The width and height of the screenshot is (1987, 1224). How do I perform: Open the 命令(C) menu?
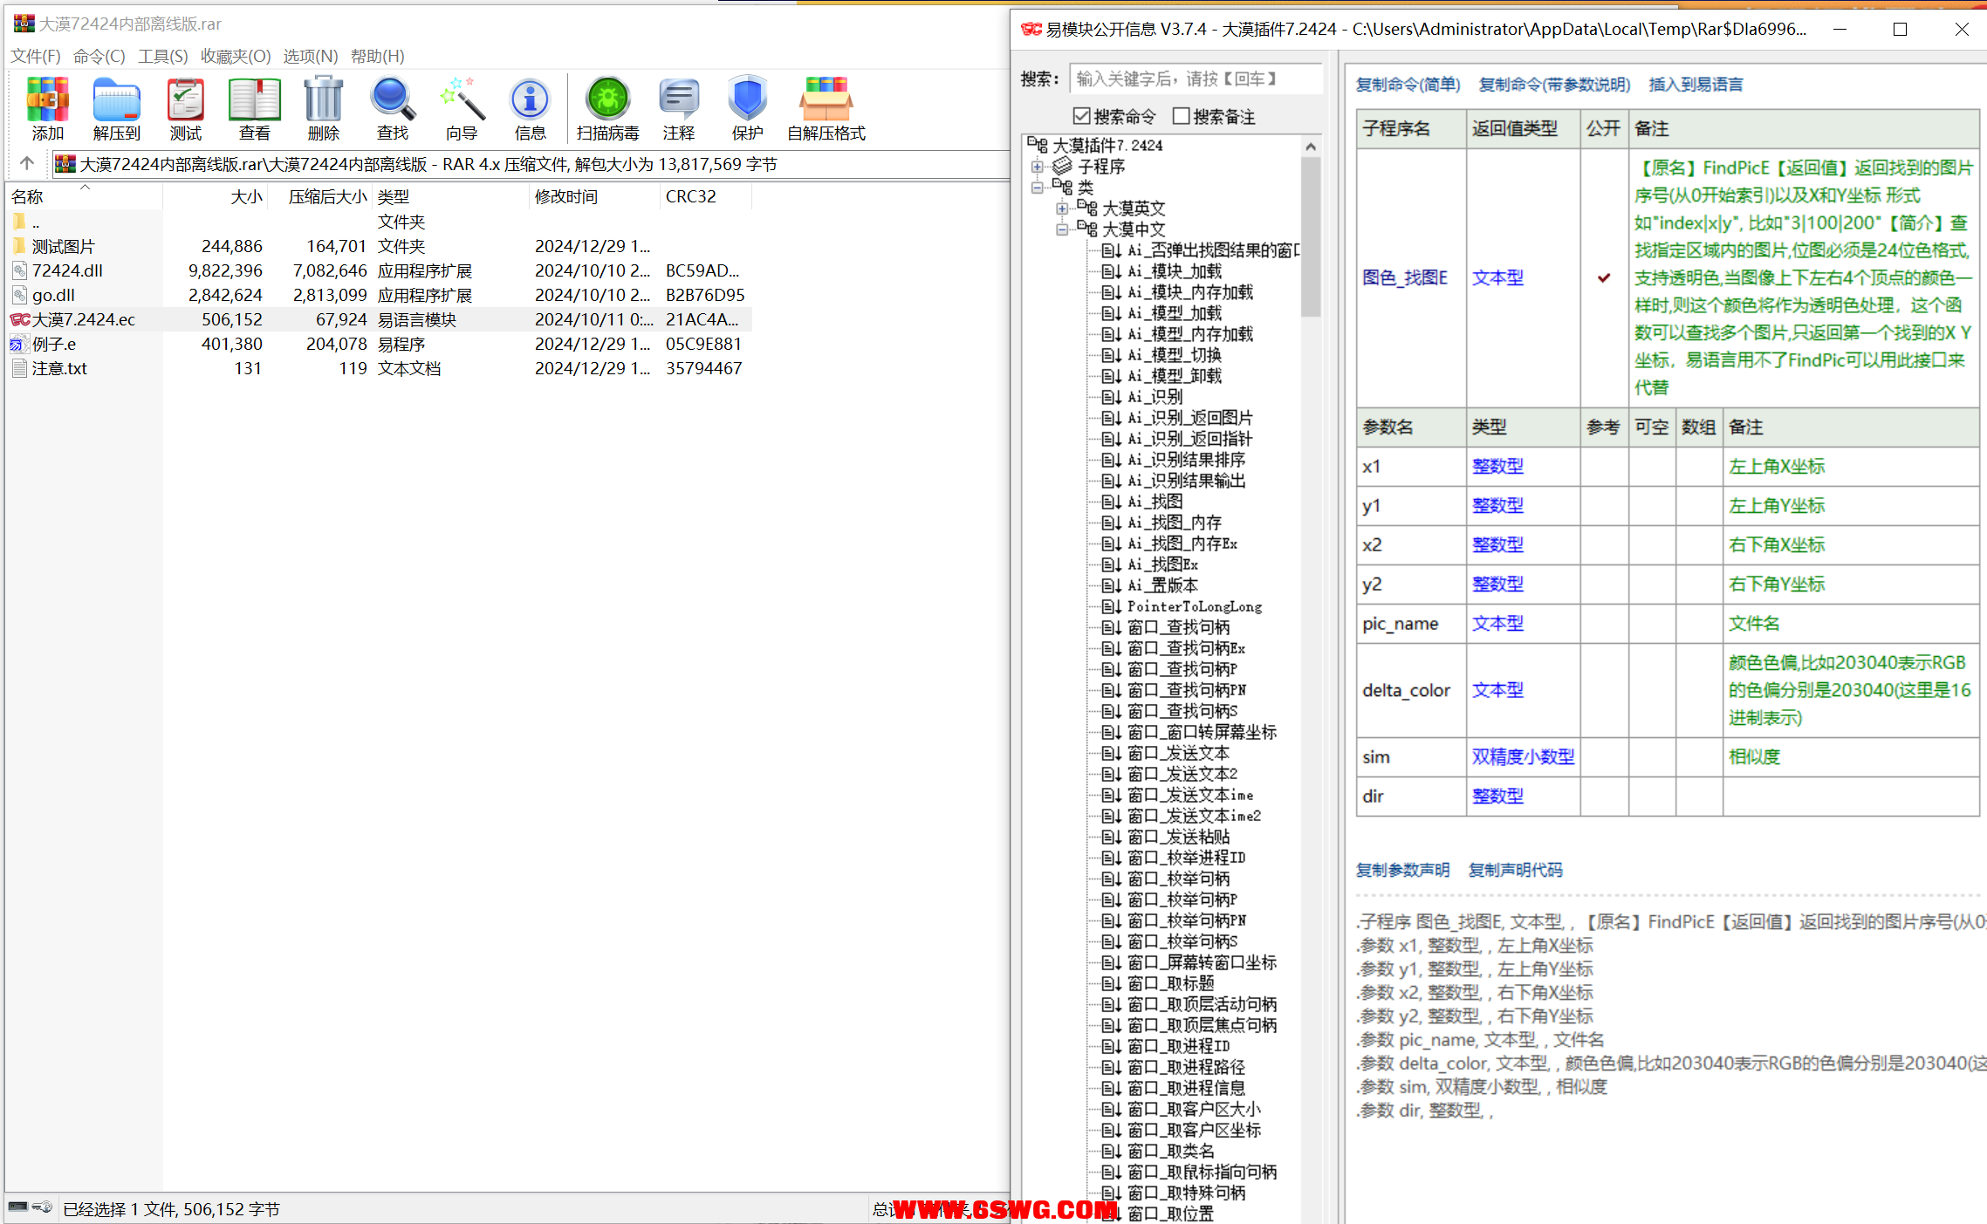(99, 56)
